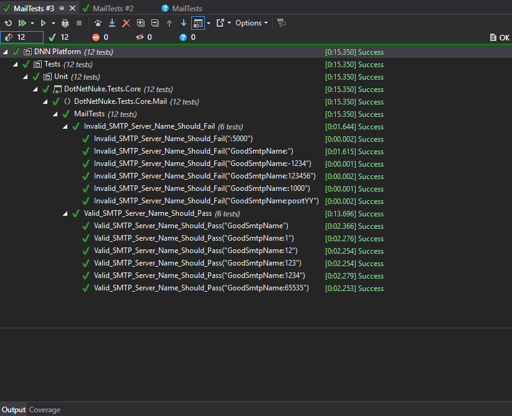Switch to the MailTests #2 session tab
Screen dimensions: 512x416
(112, 8)
